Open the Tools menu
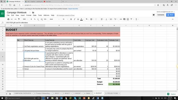 (x=40, y=15)
